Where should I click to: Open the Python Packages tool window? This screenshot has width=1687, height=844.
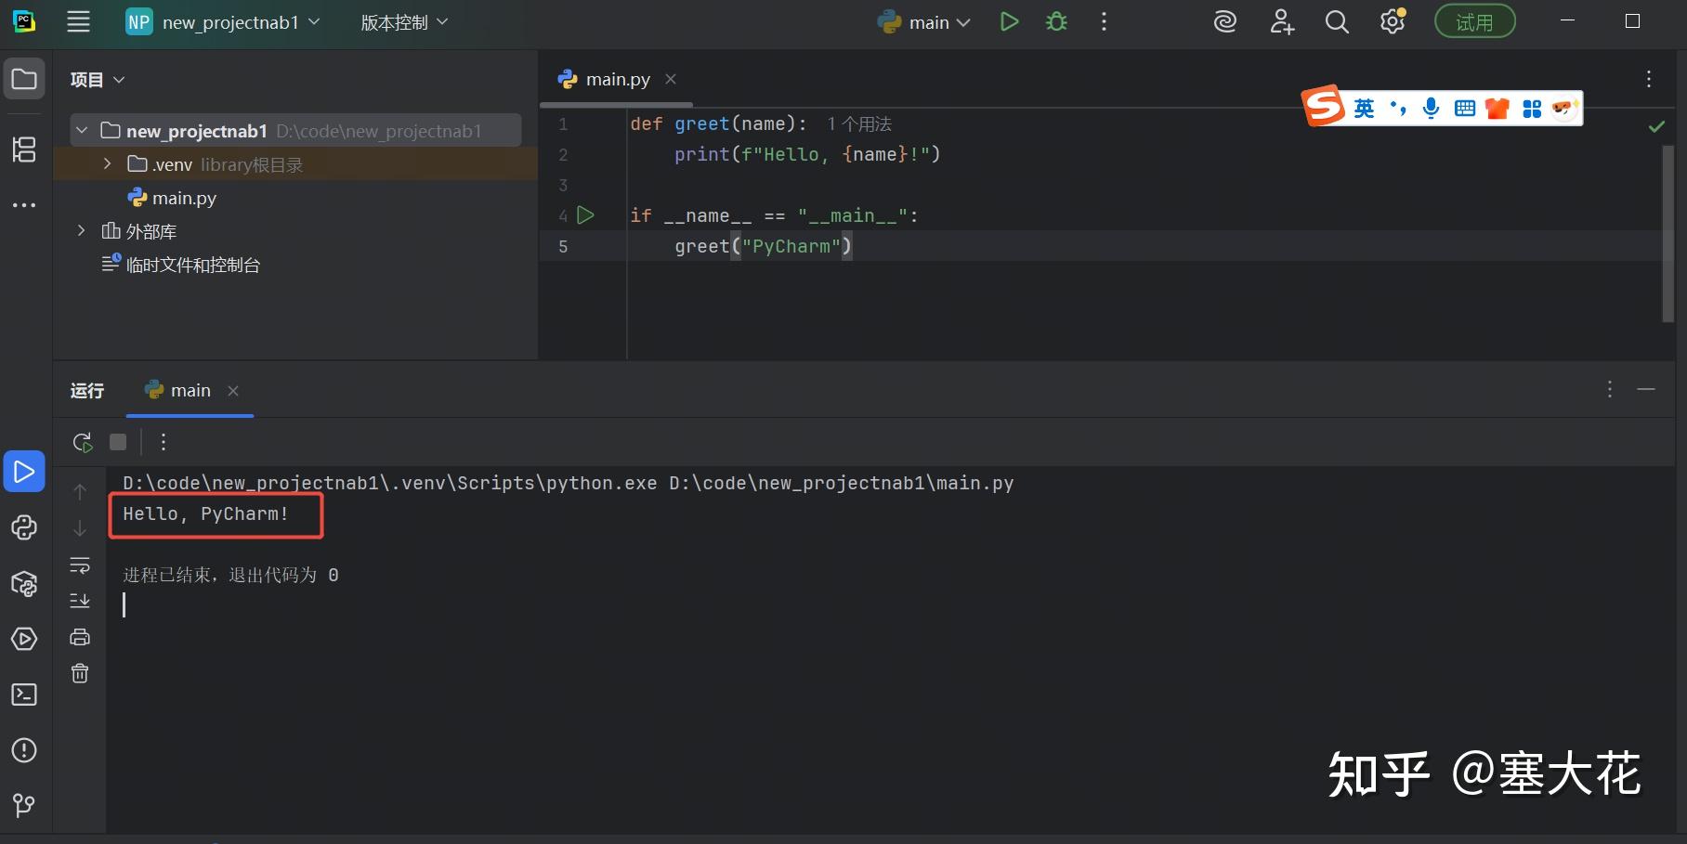pyautogui.click(x=24, y=583)
